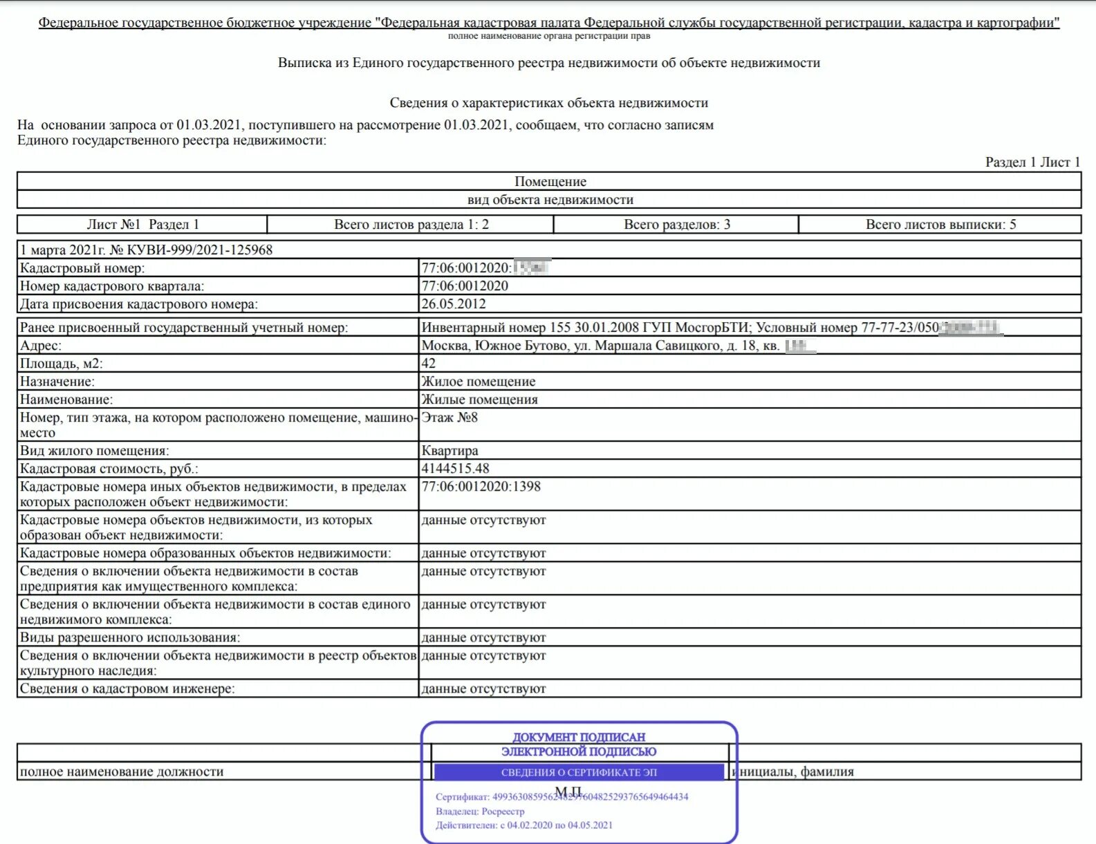Click the 'Жилое помещение' value
The height and width of the screenshot is (844, 1096).
479,382
